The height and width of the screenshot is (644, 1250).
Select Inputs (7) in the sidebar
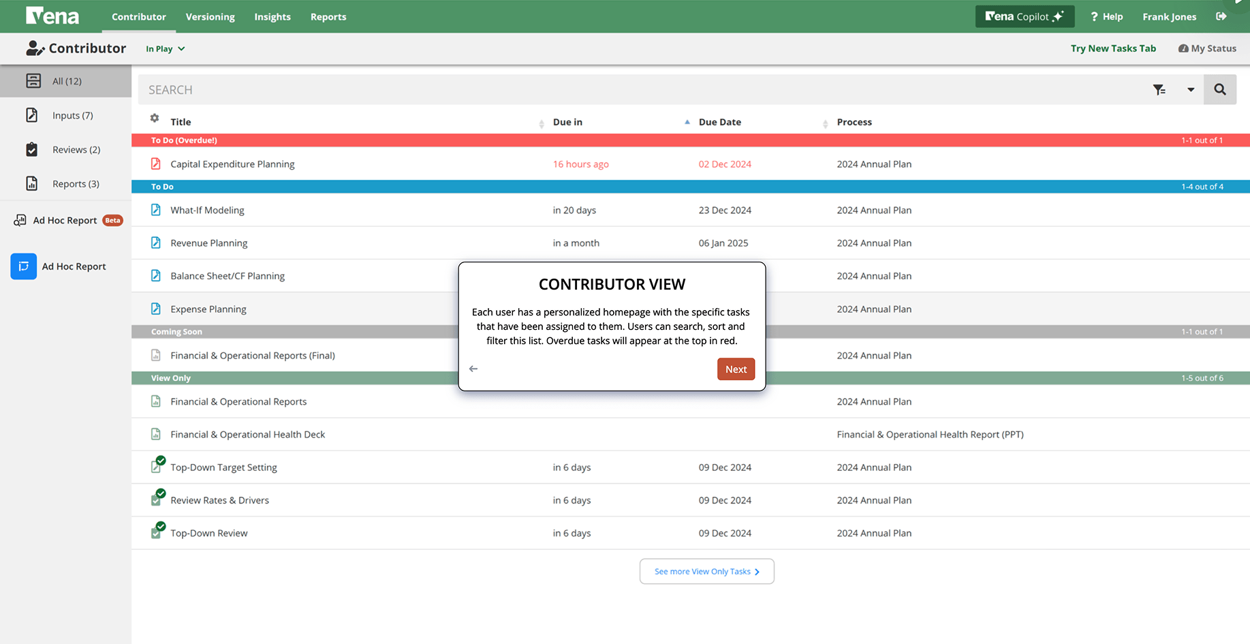(72, 115)
